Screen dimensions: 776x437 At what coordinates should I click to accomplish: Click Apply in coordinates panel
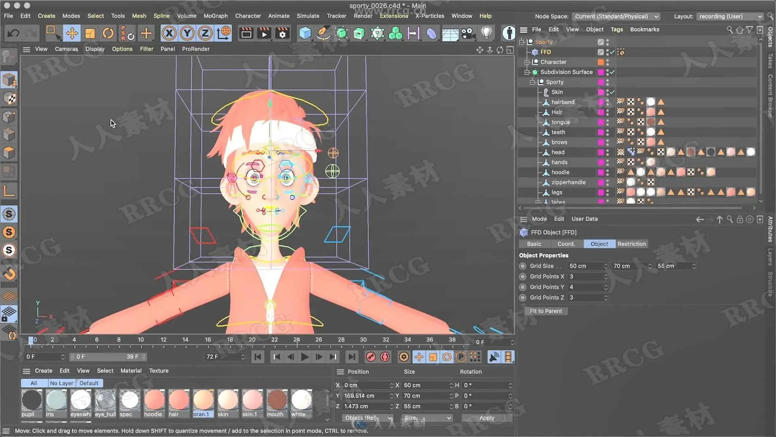pos(487,418)
